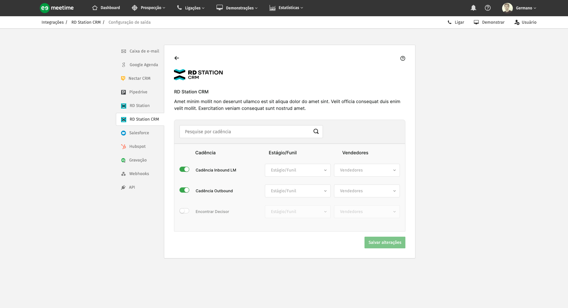Enable Encontrar Decisor toggle

click(x=184, y=211)
